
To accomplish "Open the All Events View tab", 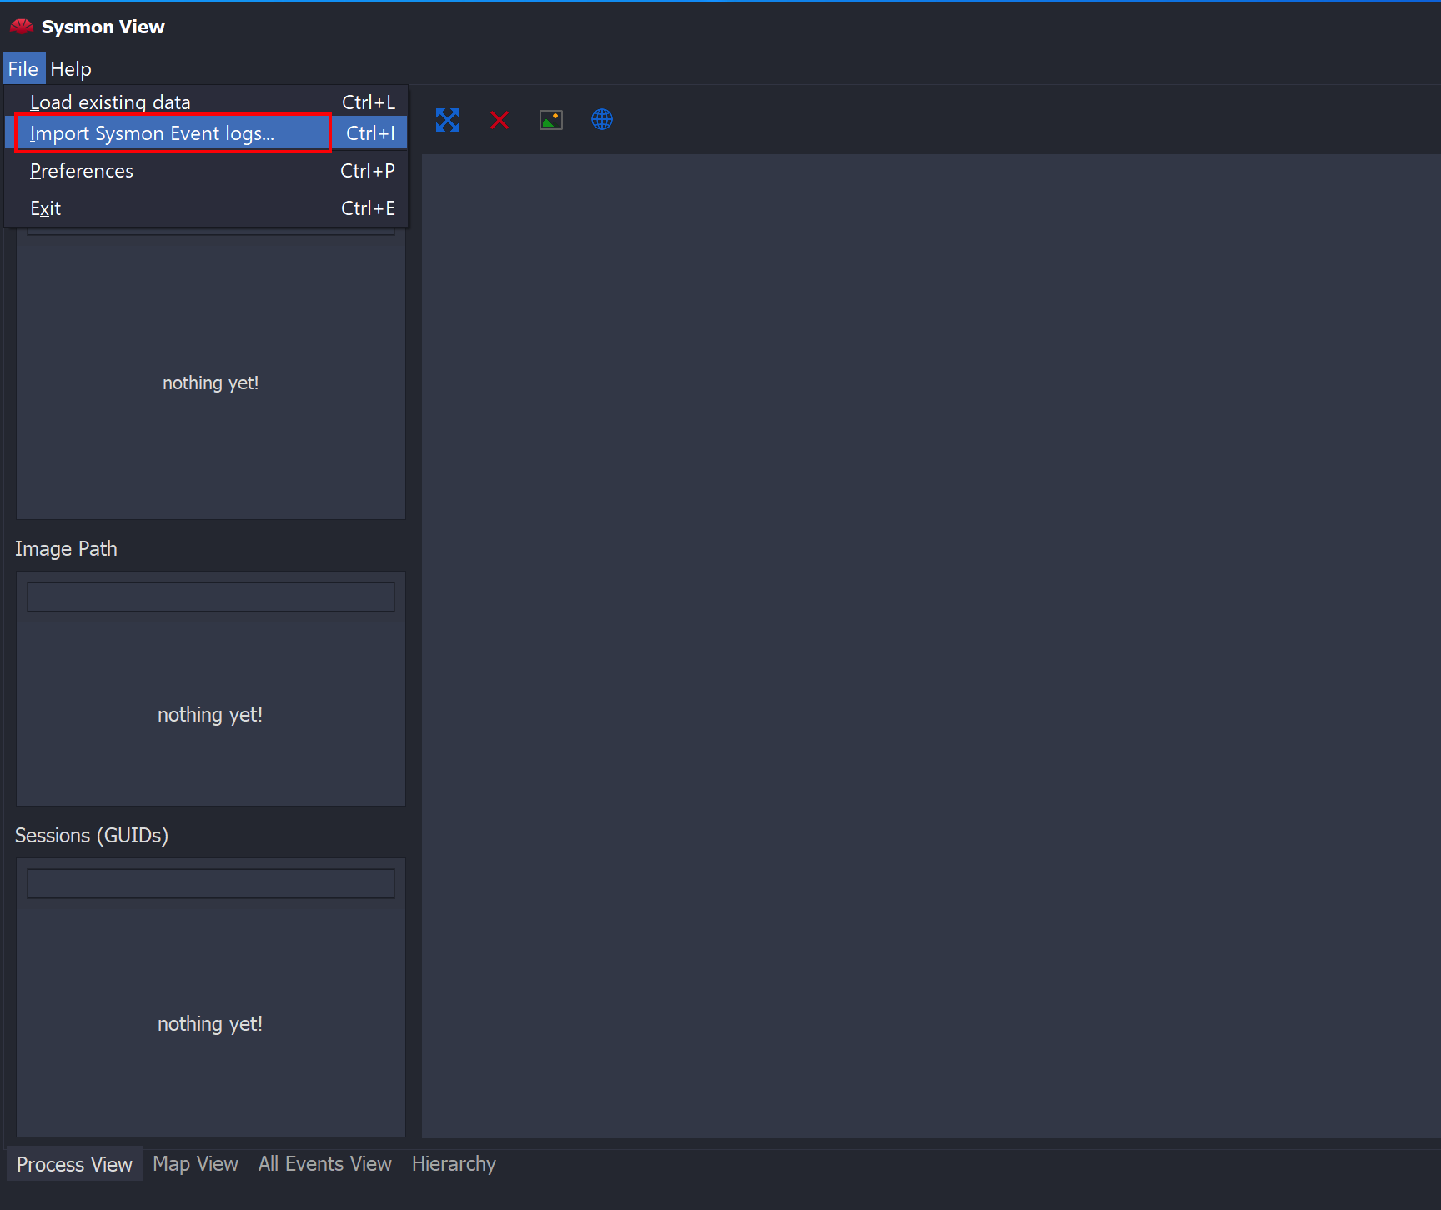I will [x=325, y=1164].
